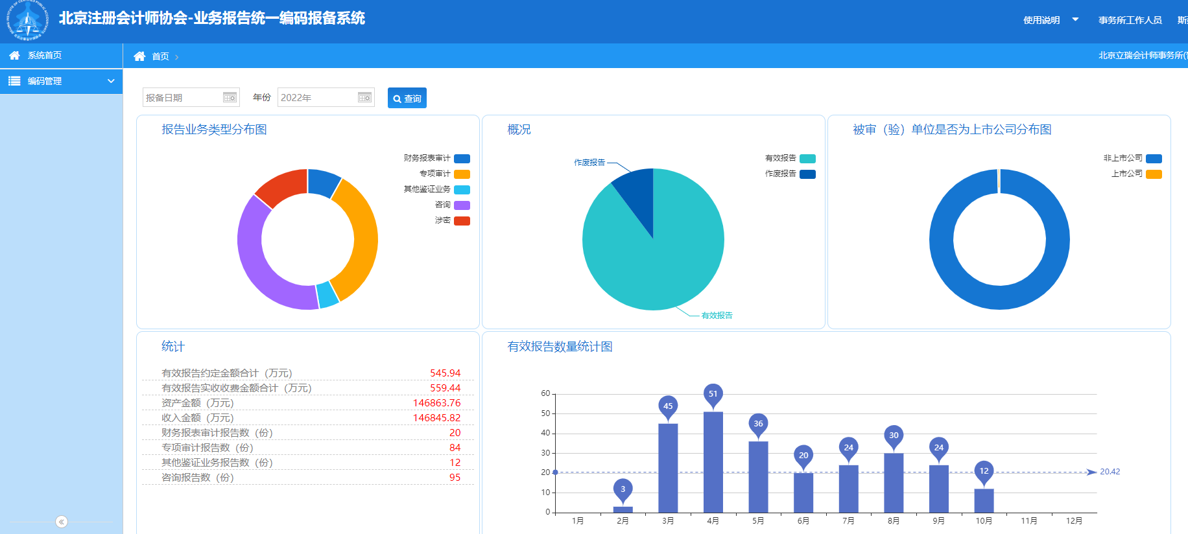
Task: Click the purple 咨询 legend color swatch
Action: pyautogui.click(x=462, y=205)
